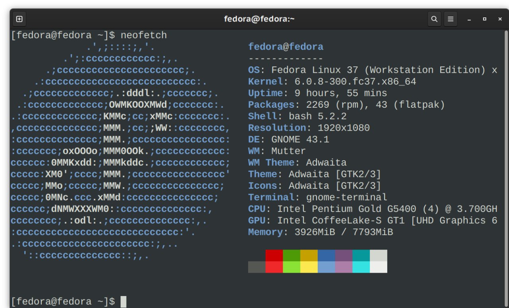Click the mustard yellow color block

[x=309, y=256]
